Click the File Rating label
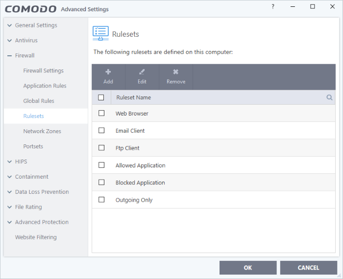The height and width of the screenshot is (279, 343). [x=28, y=207]
